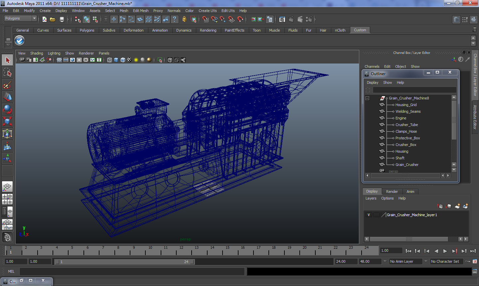Select the Lasso tool
The height and width of the screenshot is (286, 479).
click(7, 72)
